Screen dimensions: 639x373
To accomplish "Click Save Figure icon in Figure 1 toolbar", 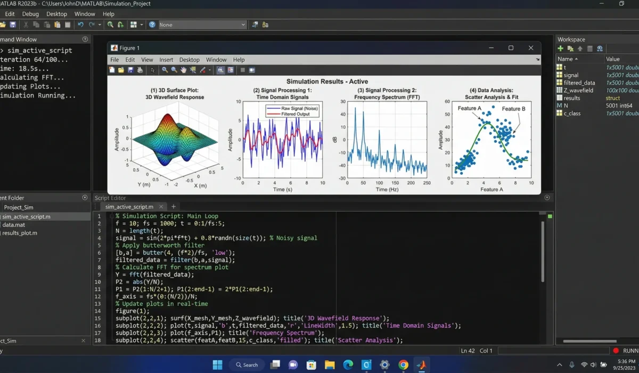I will (130, 70).
